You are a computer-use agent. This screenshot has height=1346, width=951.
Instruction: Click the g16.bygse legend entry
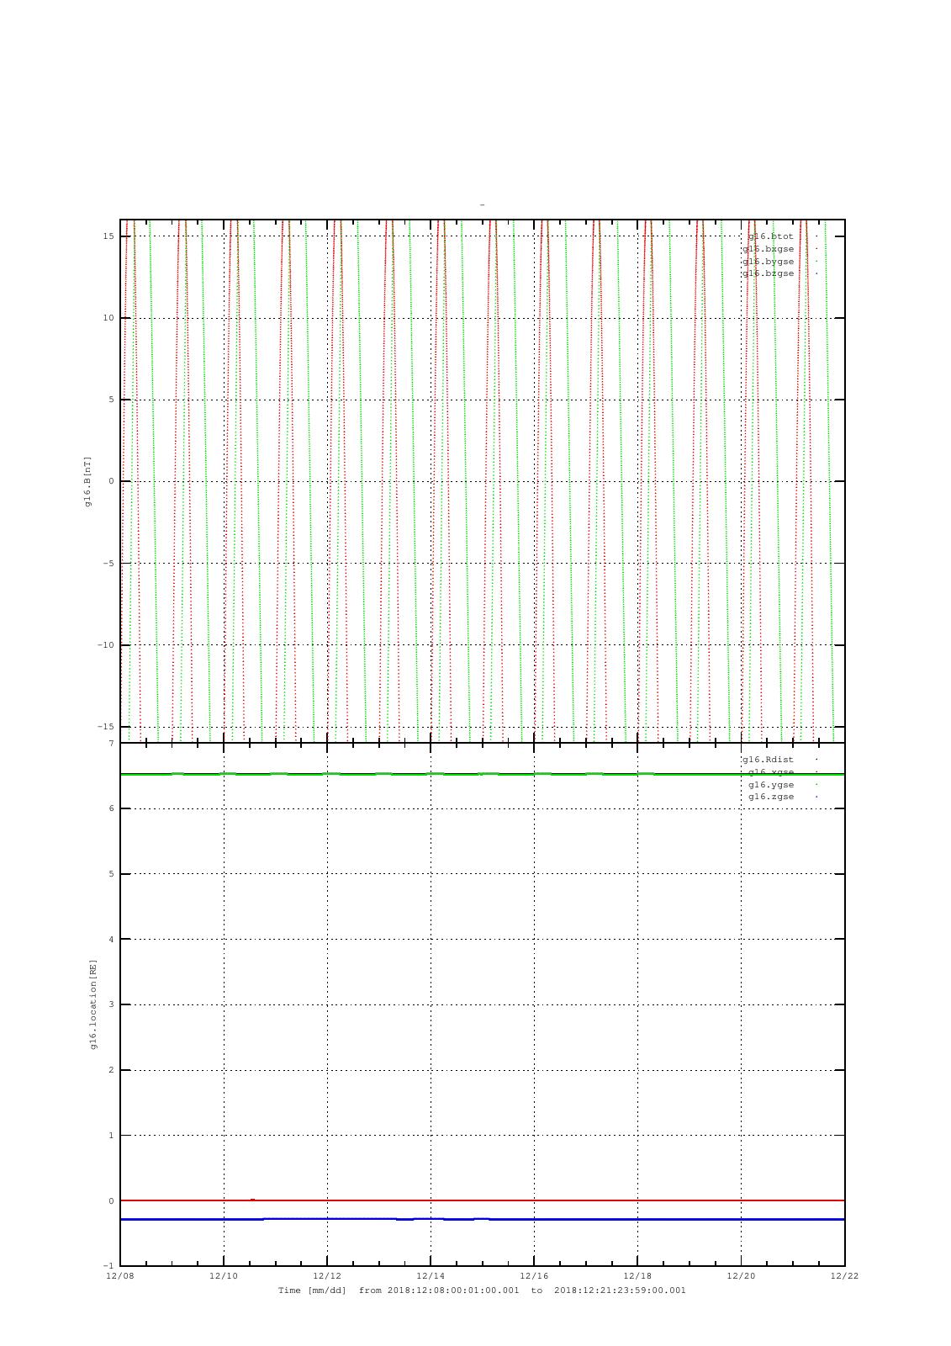tap(768, 262)
